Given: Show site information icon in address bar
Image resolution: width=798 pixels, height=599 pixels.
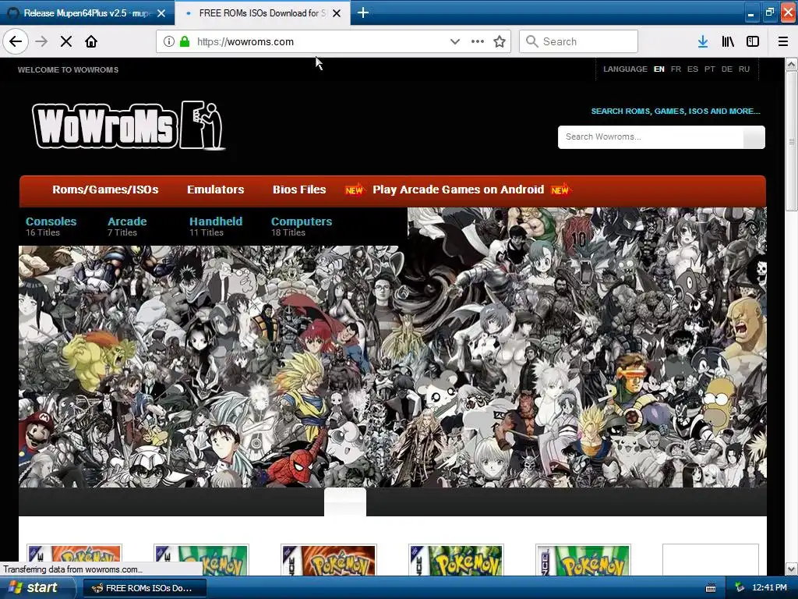Looking at the screenshot, I should click(168, 41).
